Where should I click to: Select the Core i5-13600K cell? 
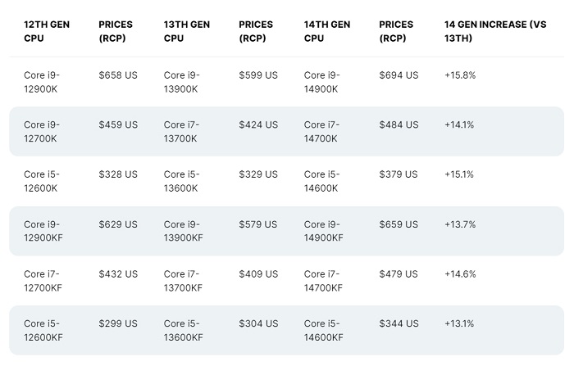coord(181,181)
